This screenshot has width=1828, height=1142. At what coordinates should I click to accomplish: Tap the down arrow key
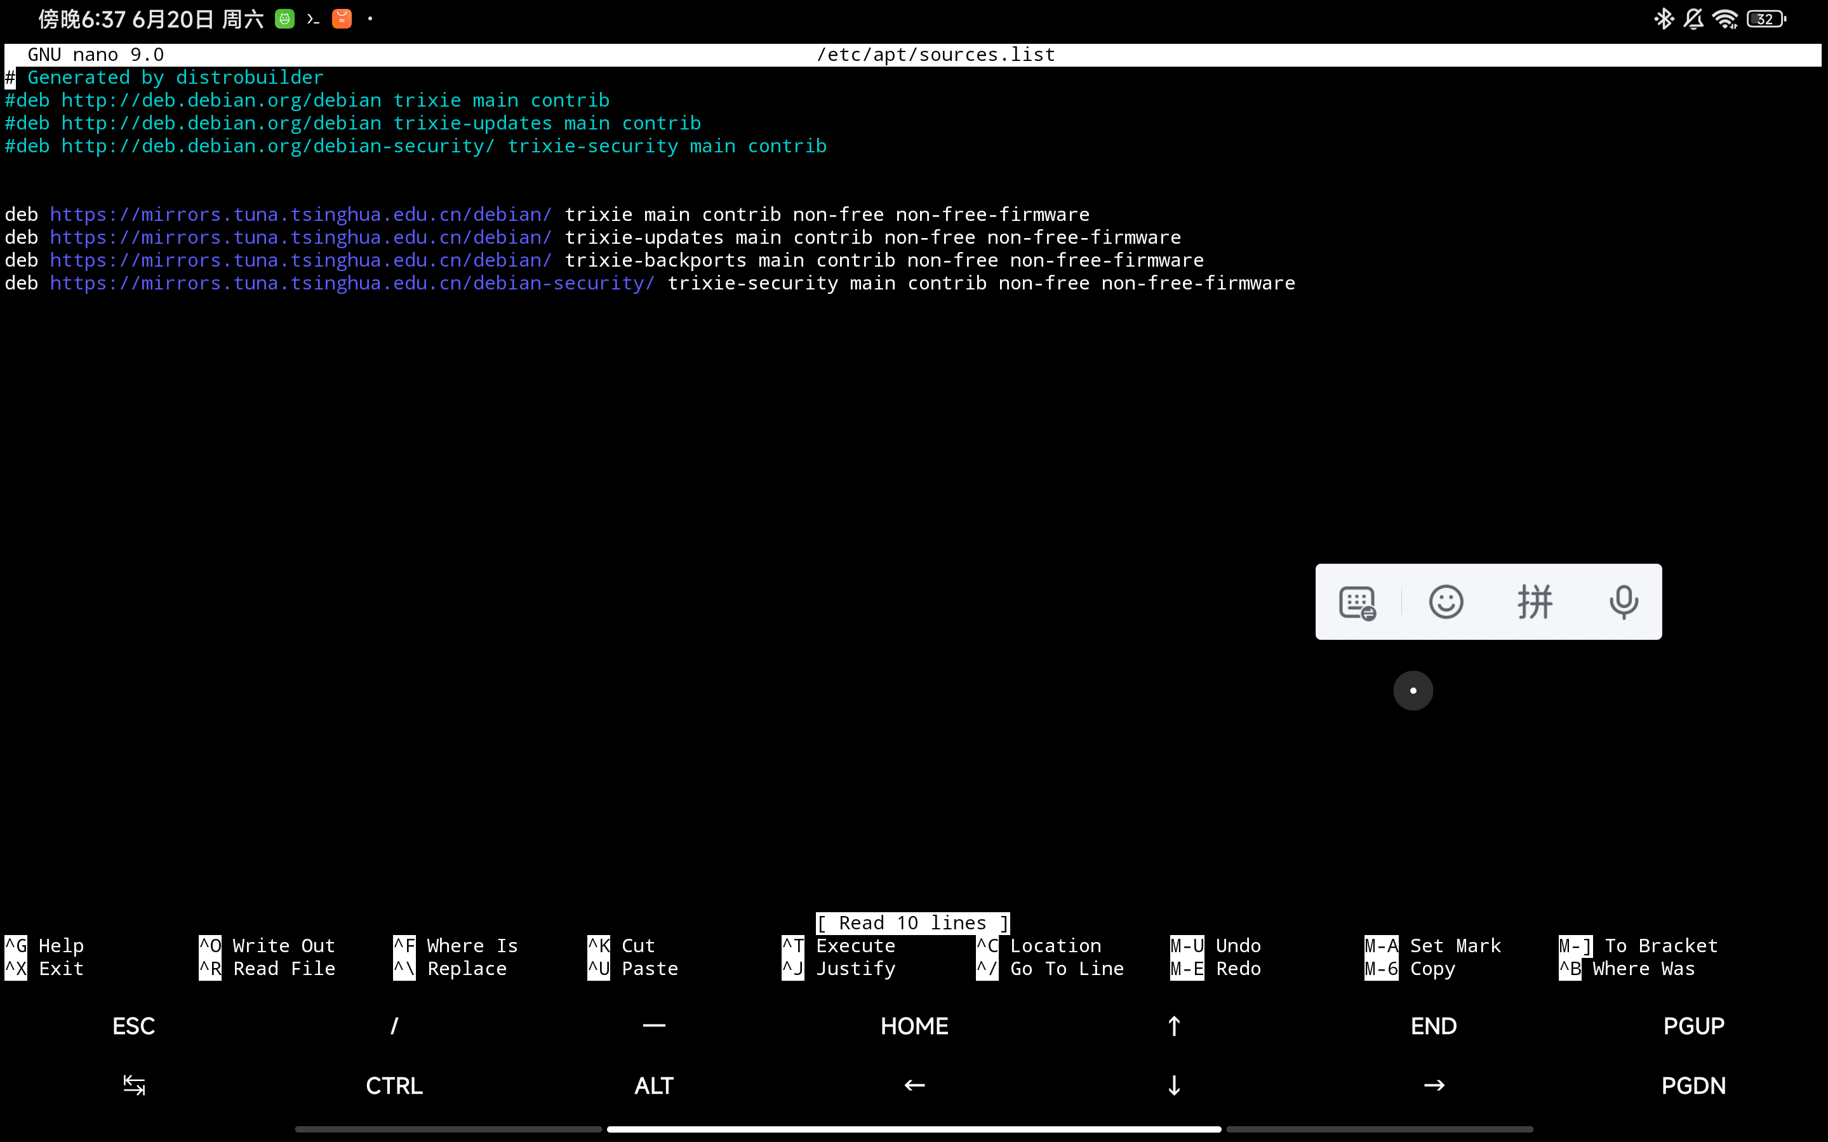click(x=1174, y=1086)
